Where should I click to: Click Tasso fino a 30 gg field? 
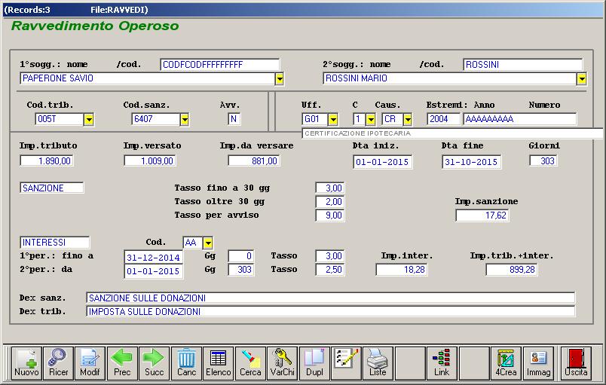click(x=329, y=188)
